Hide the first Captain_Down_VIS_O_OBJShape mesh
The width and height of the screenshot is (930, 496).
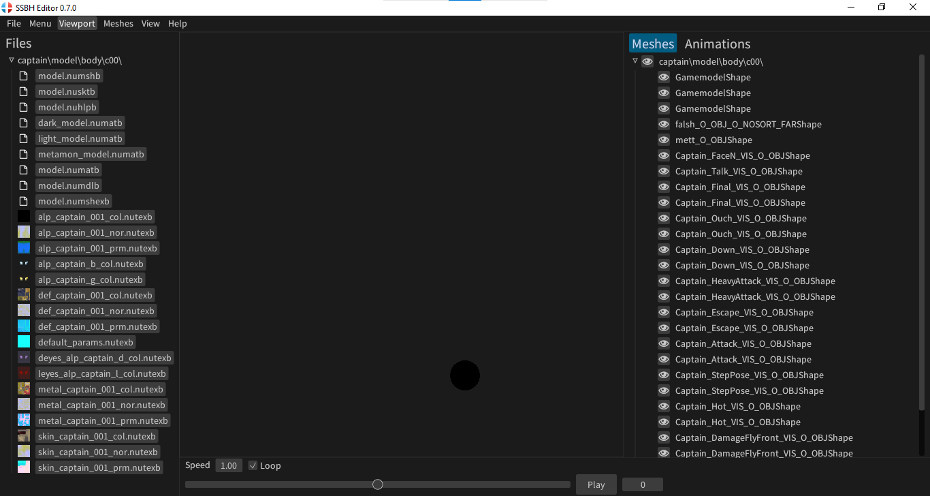664,249
